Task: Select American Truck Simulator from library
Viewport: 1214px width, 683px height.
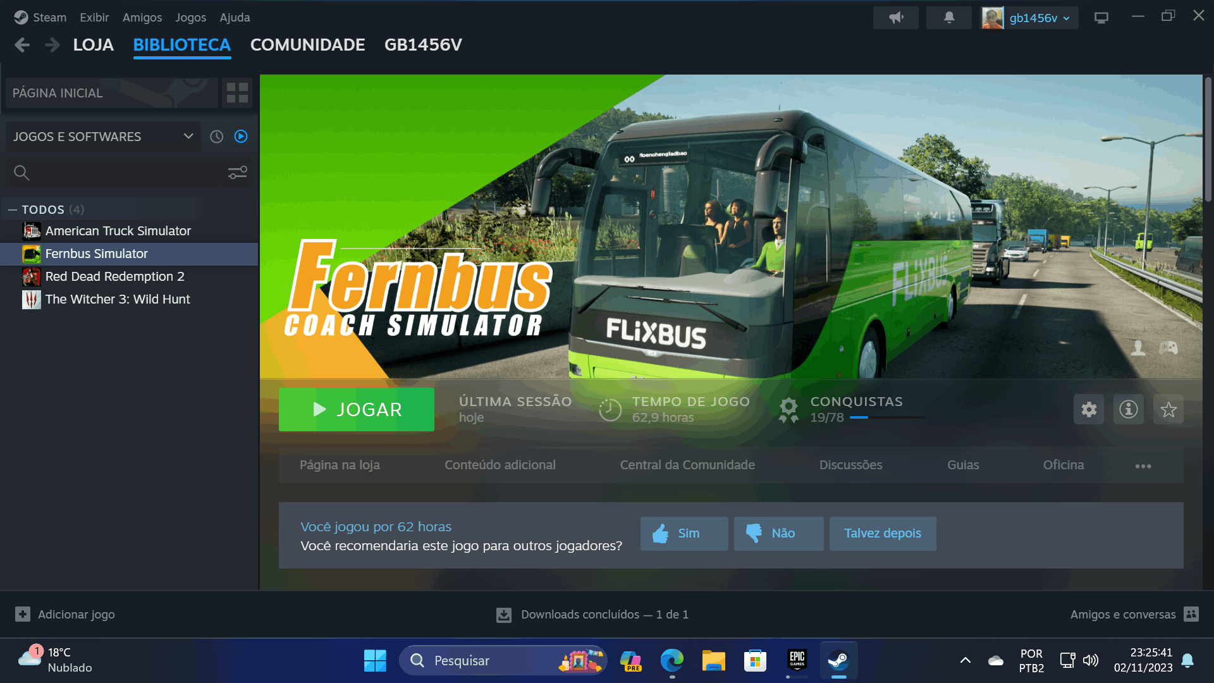Action: 118,230
